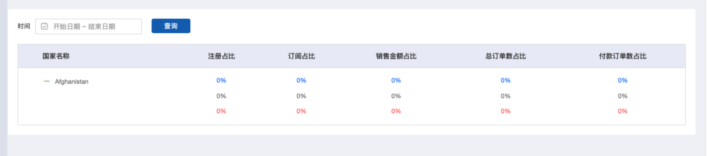This screenshot has width=707, height=156.
Task: Click the 注册占比 column header
Action: tap(221, 56)
